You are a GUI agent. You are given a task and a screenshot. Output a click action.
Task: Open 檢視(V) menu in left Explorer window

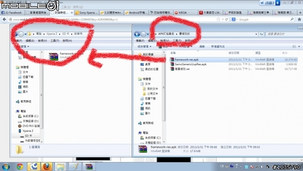point(42,41)
